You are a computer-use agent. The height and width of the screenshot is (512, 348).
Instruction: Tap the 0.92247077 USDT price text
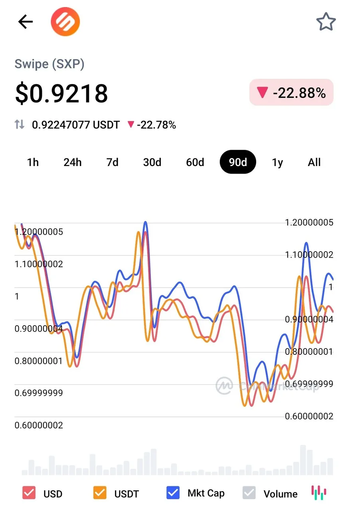76,125
